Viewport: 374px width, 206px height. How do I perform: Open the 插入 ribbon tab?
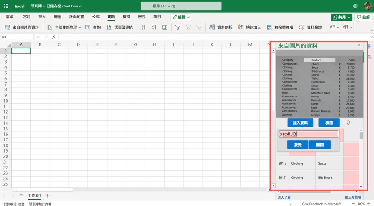point(42,16)
